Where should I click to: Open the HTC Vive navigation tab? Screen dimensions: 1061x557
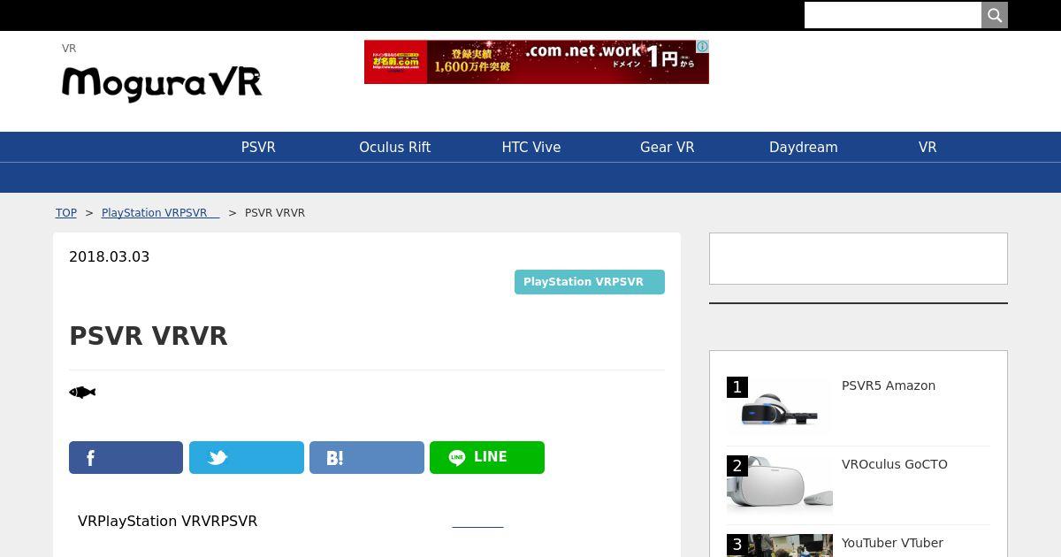tap(531, 148)
